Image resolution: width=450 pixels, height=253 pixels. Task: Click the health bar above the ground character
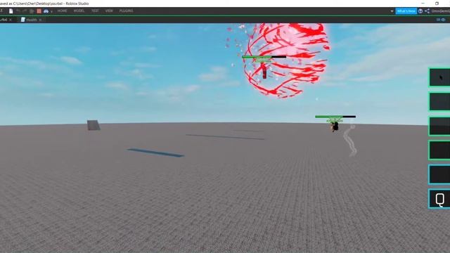point(335,117)
